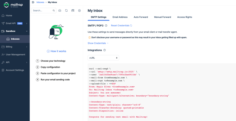Switch to the Email Address tab
The image size is (236, 121).
pos(120,17)
